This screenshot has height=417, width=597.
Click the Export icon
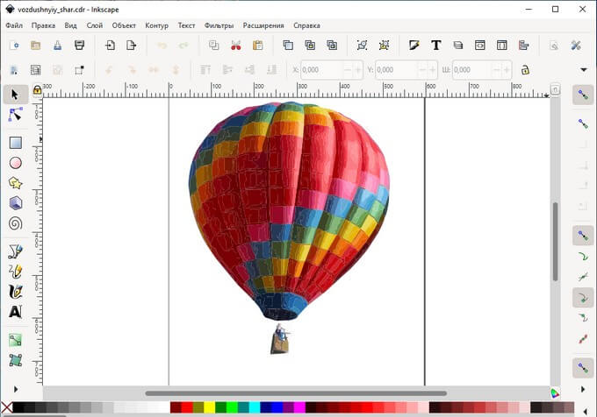coord(132,46)
